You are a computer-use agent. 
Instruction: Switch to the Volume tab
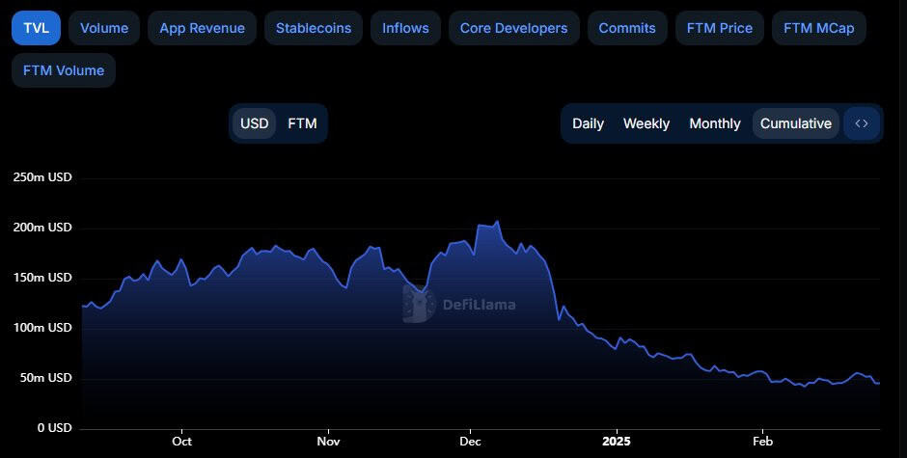pyautogui.click(x=104, y=28)
